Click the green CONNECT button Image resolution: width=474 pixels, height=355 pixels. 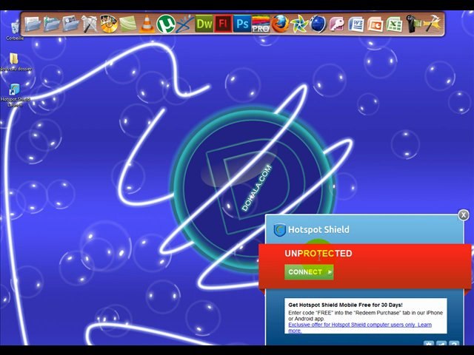tap(309, 272)
